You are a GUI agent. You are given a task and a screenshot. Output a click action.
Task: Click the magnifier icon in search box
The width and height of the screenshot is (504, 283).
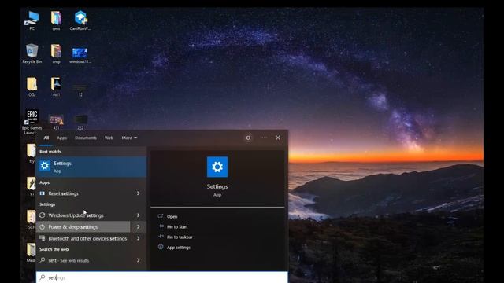pyautogui.click(x=42, y=277)
